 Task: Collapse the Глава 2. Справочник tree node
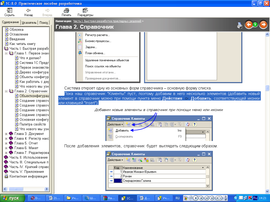(6, 91)
